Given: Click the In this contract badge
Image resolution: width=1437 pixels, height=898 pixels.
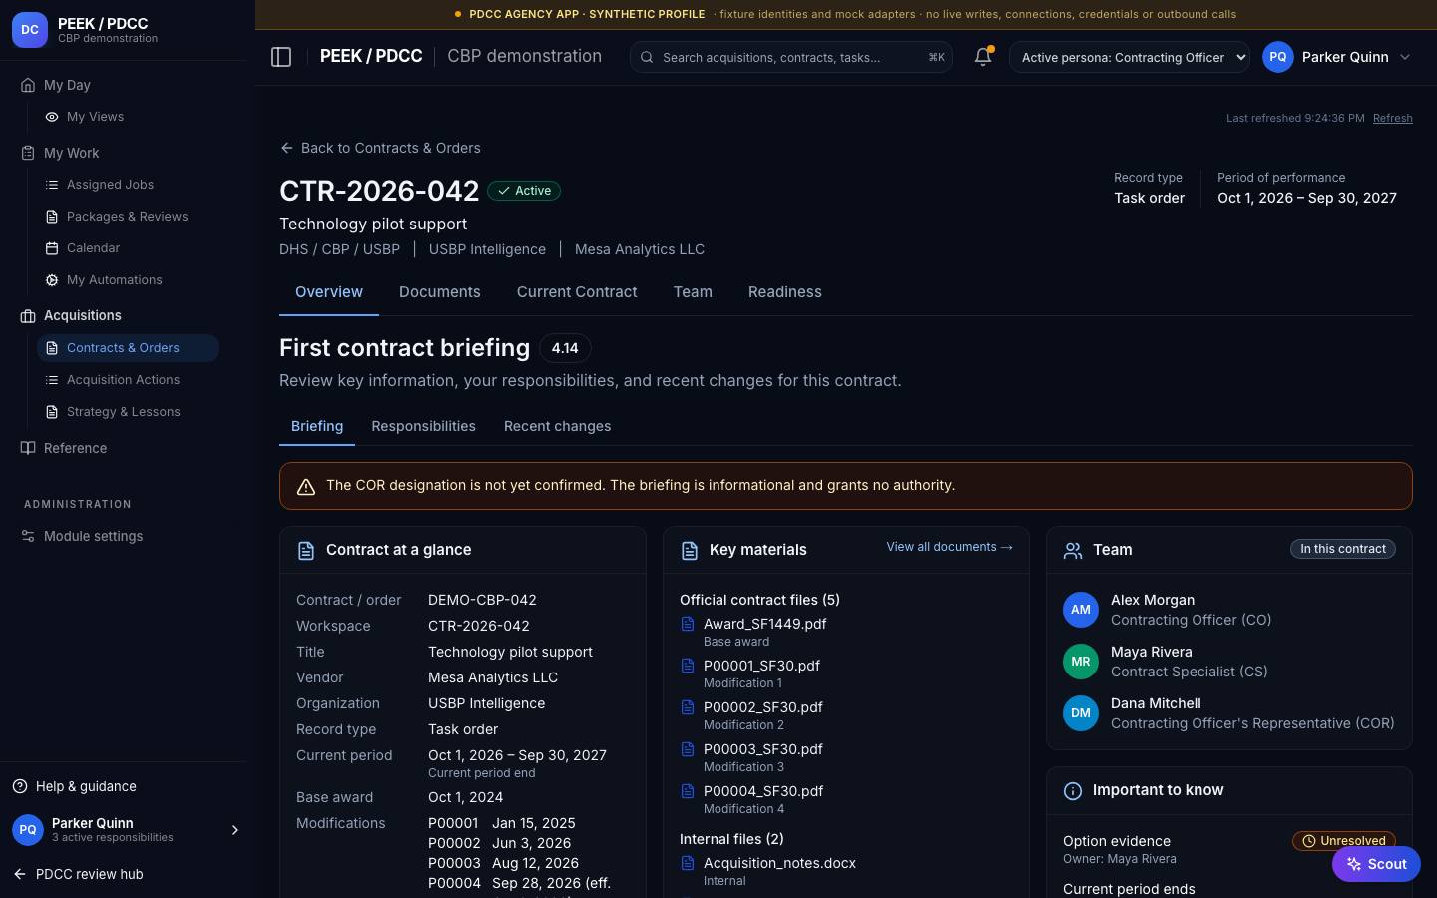Looking at the screenshot, I should 1342,549.
